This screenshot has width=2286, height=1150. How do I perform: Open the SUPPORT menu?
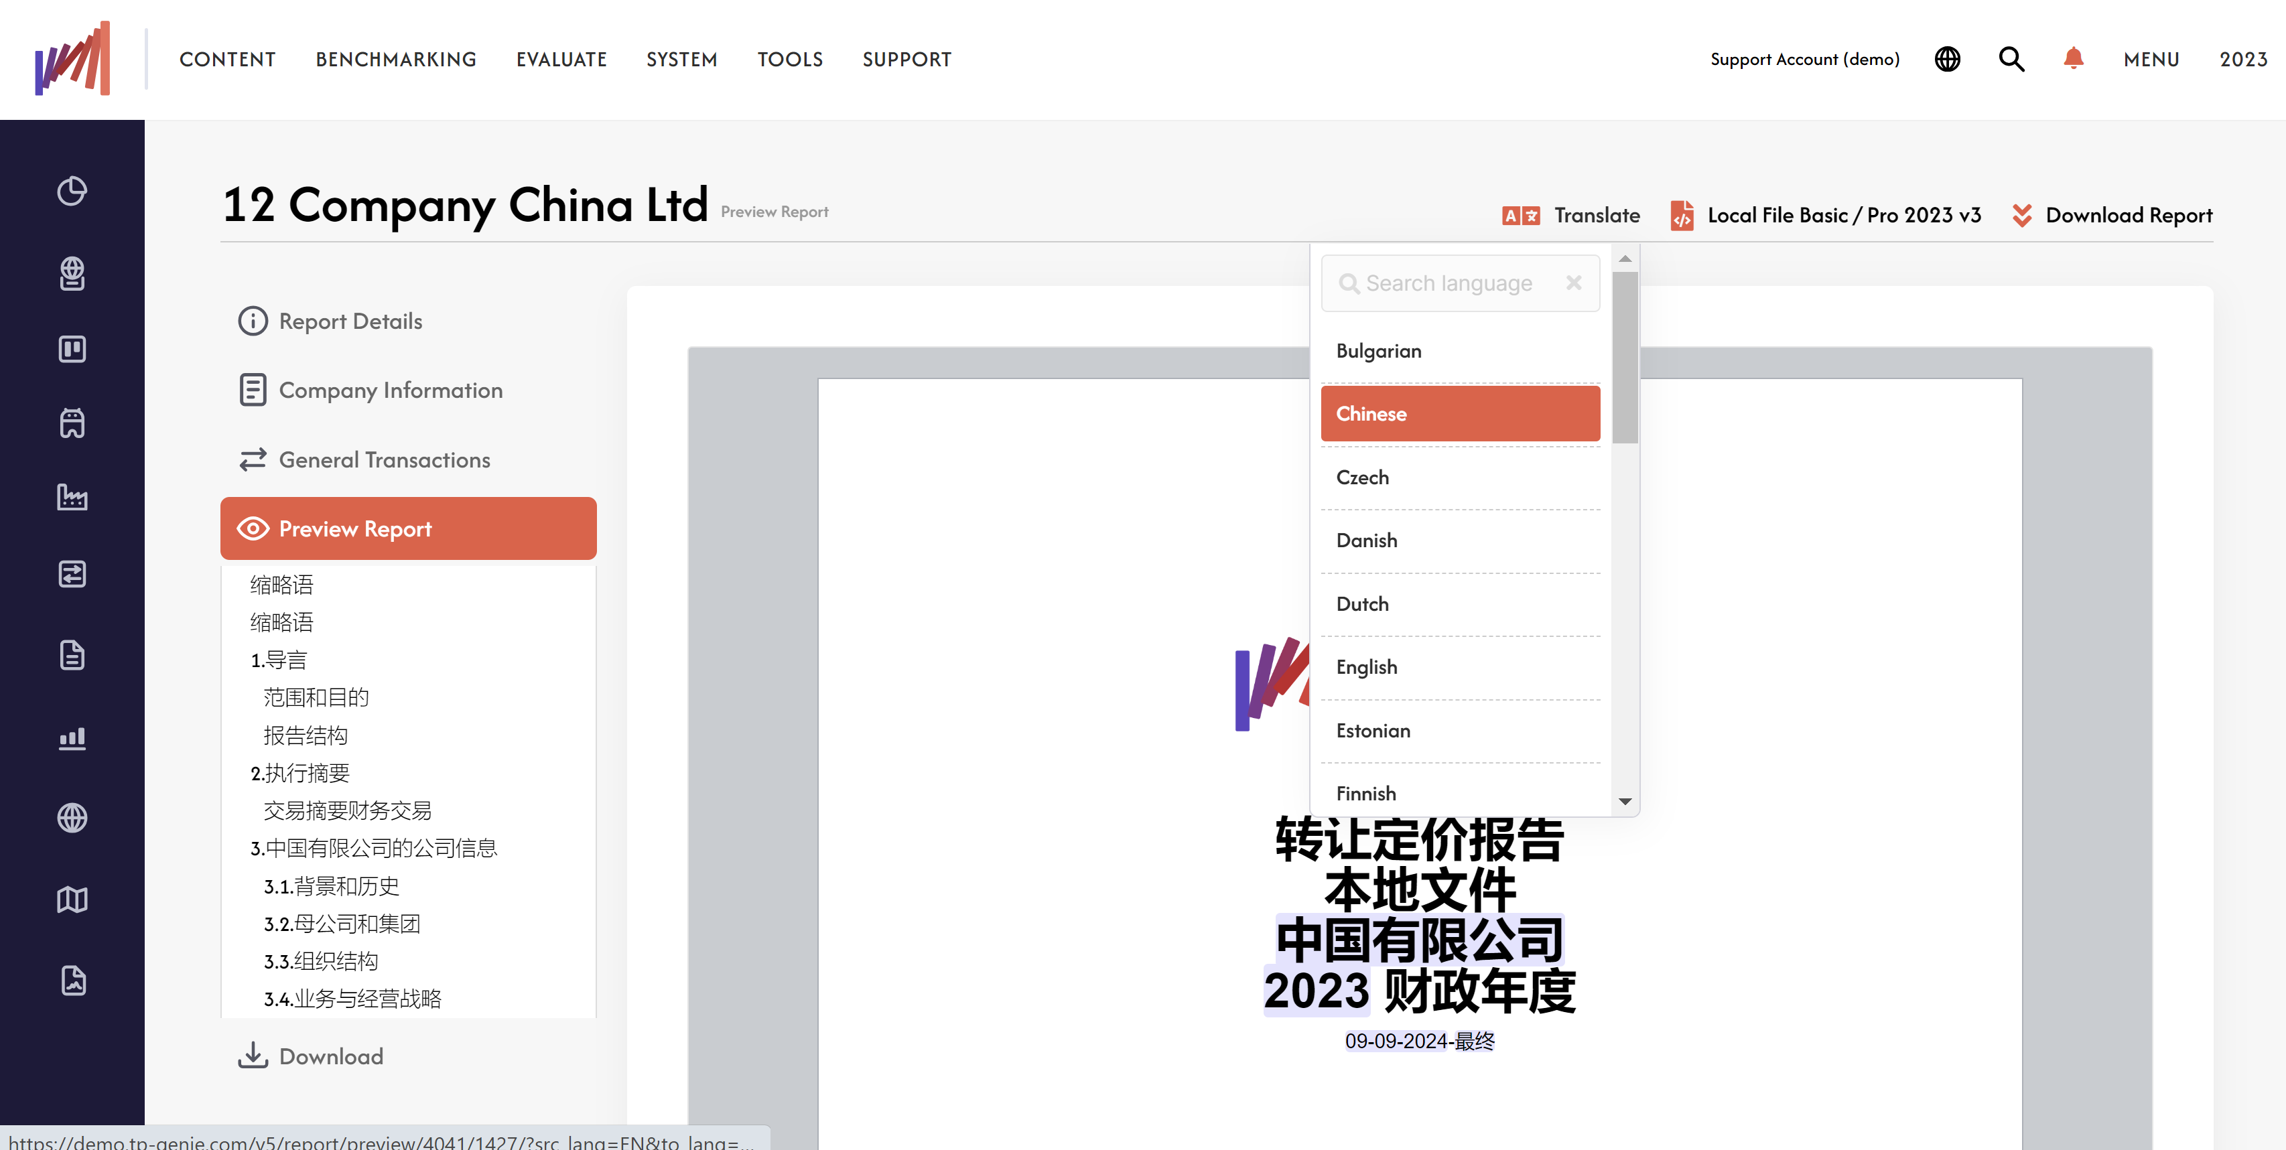(907, 60)
